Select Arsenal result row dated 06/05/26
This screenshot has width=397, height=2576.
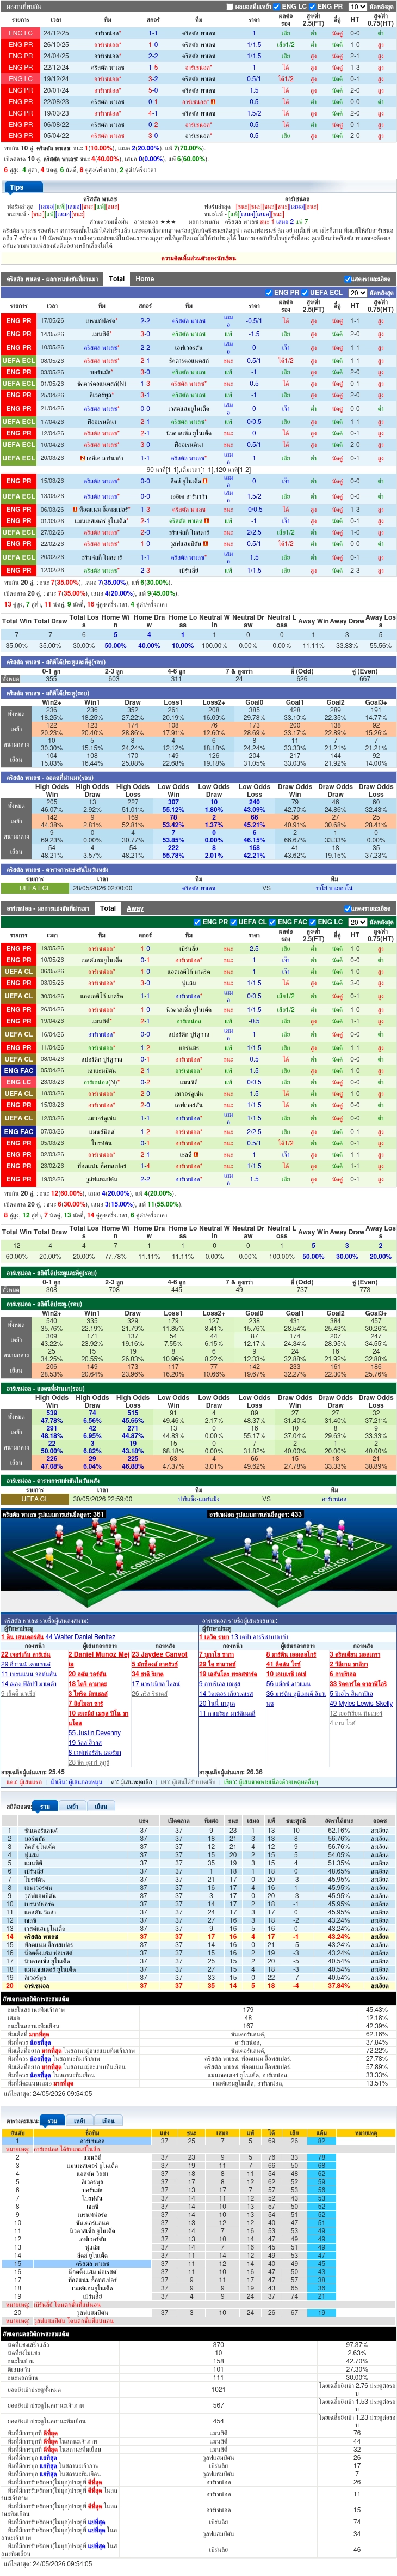point(199,971)
